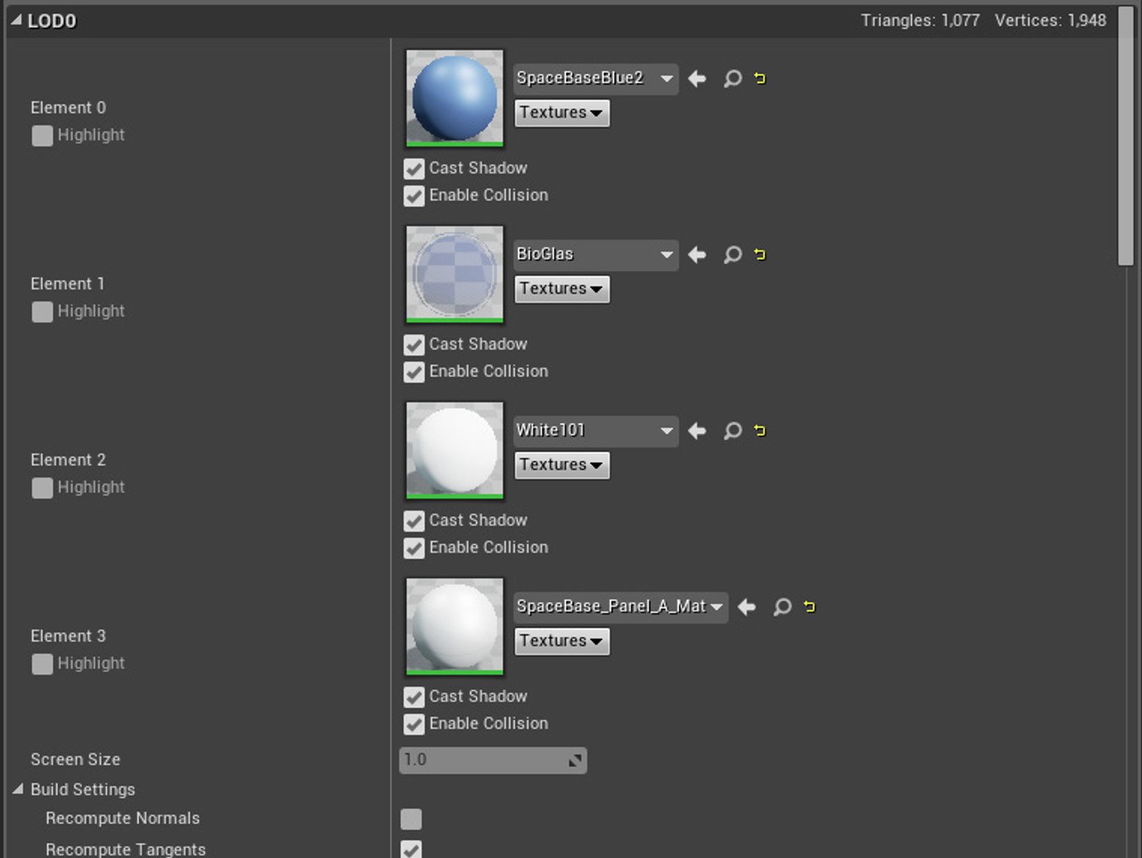The width and height of the screenshot is (1142, 858).
Task: Reset BioGlas material to default
Action: point(760,255)
